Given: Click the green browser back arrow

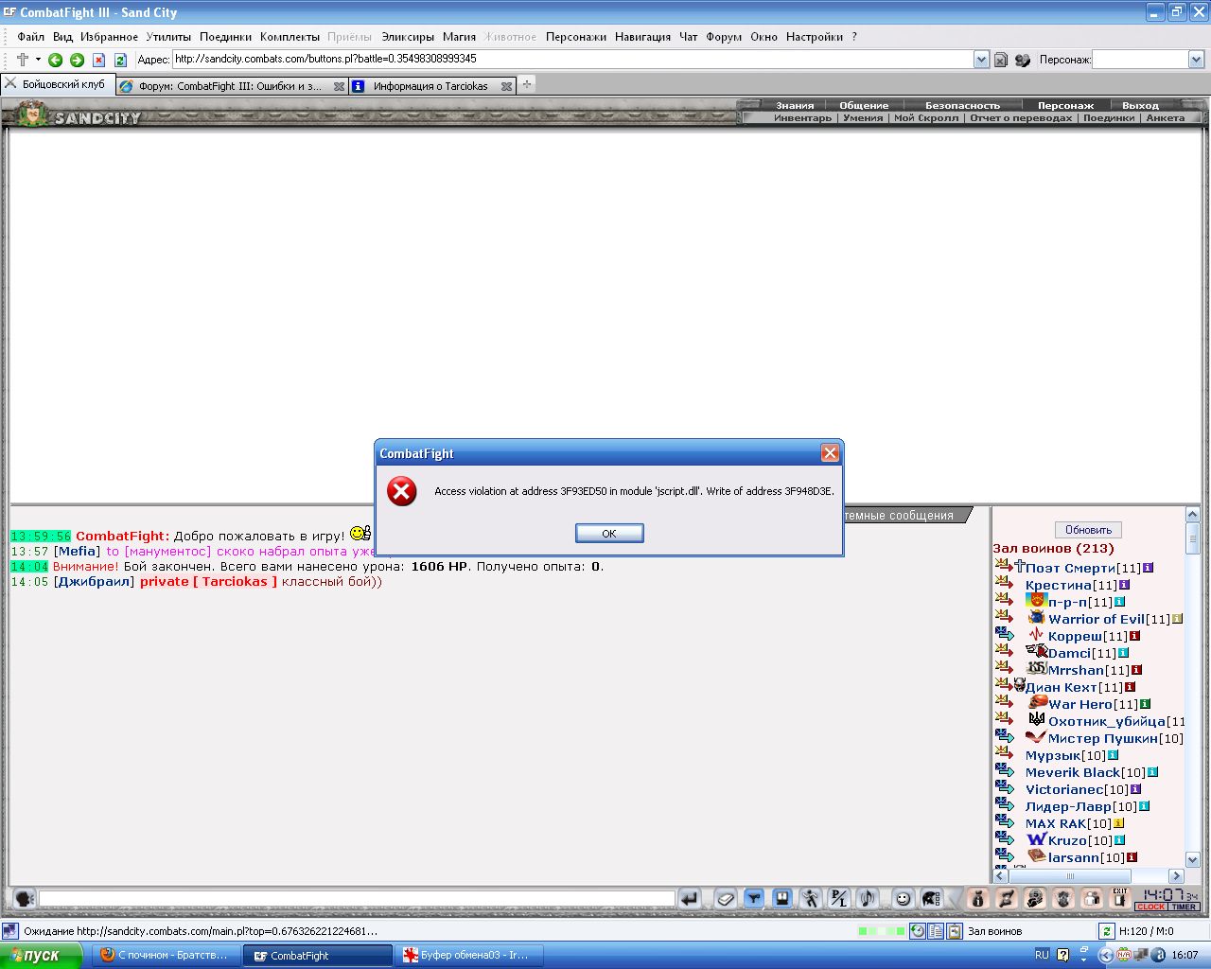Looking at the screenshot, I should point(55,60).
